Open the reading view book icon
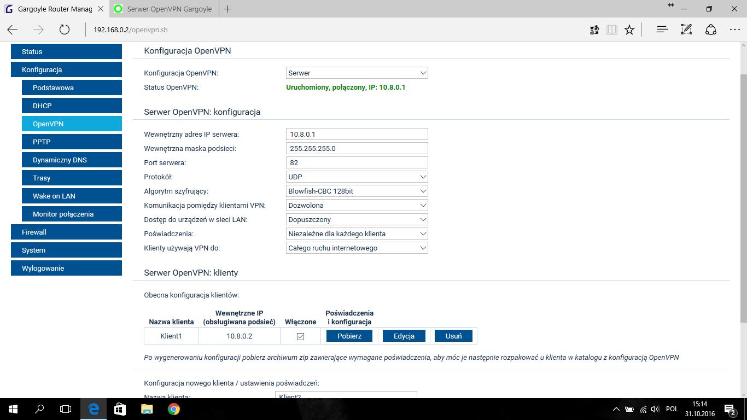 click(x=612, y=30)
